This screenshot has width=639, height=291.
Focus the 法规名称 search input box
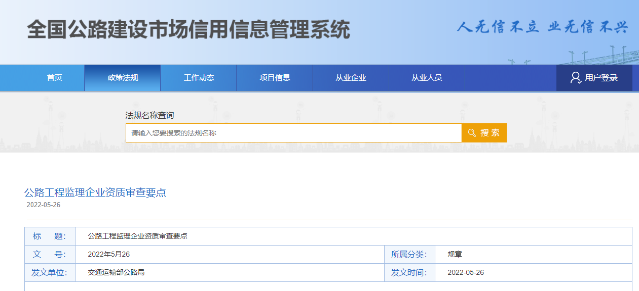coord(293,133)
